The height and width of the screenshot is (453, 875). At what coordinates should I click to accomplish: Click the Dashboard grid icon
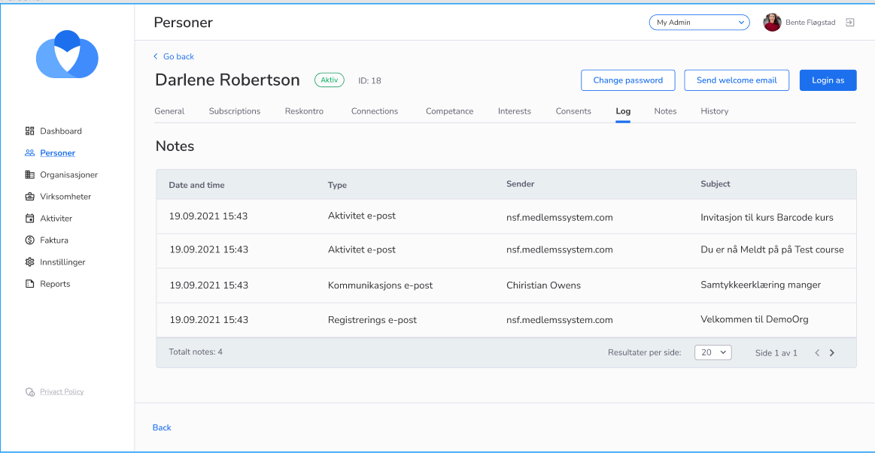click(29, 131)
